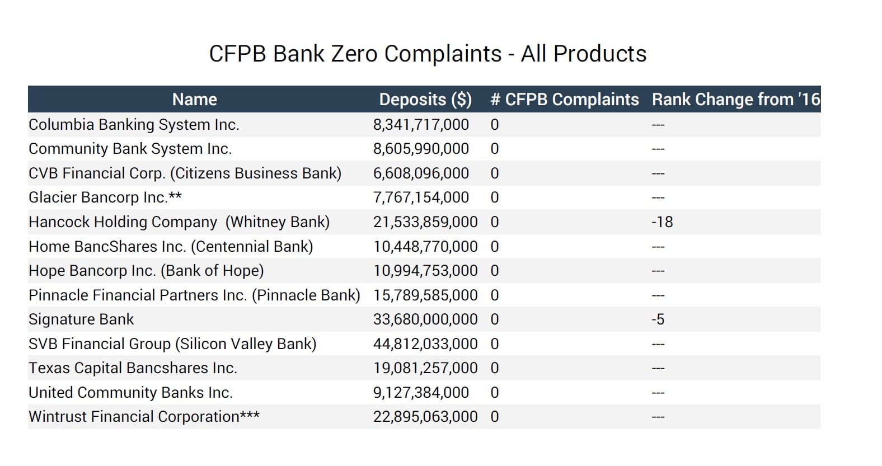This screenshot has width=882, height=466.
Task: Select the Signature Bank name cell
Action: 81,319
